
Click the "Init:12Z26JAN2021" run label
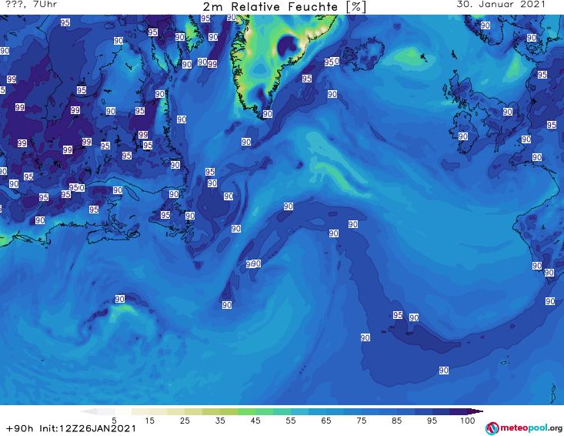[88, 428]
